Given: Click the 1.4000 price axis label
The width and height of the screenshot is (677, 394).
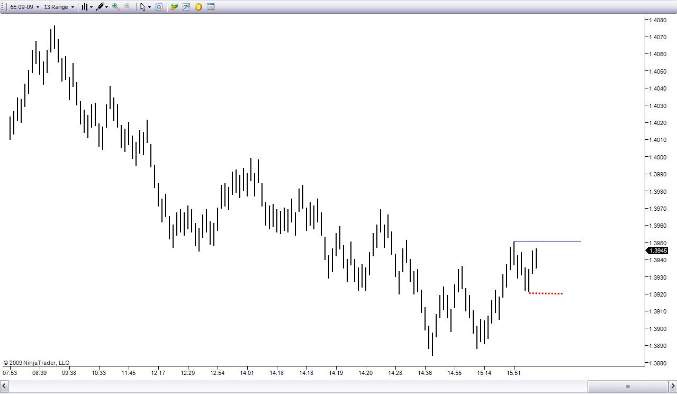Looking at the screenshot, I should pos(658,157).
